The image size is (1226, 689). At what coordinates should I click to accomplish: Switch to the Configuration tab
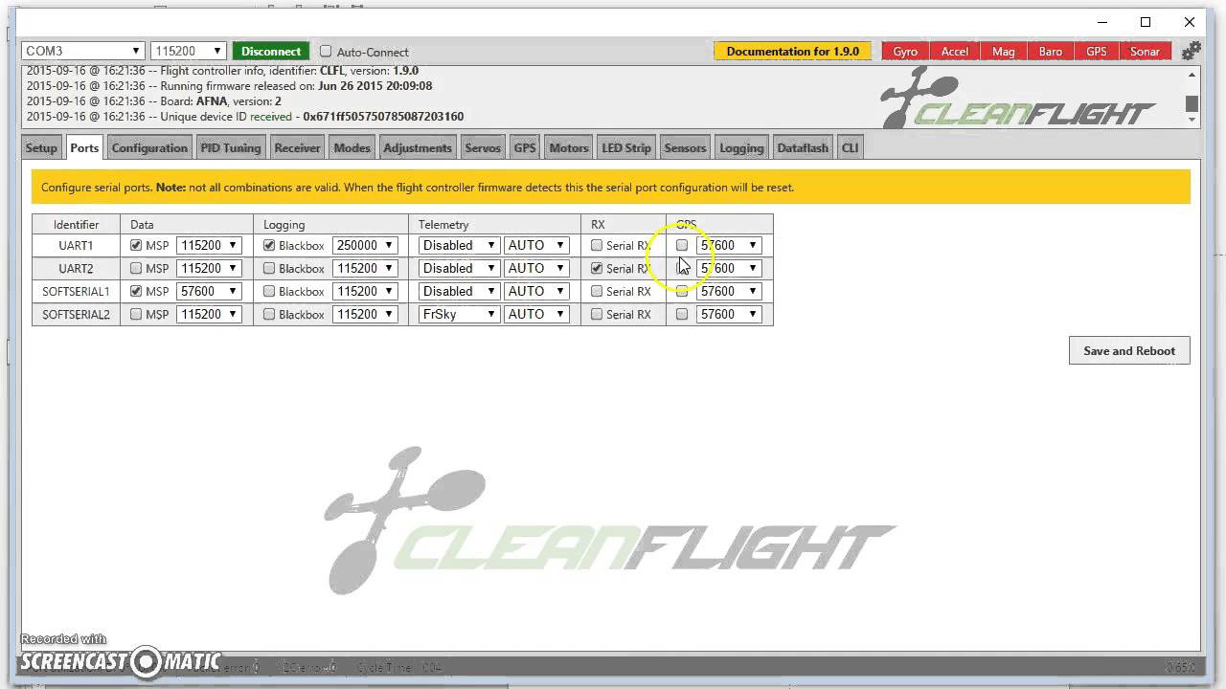(x=149, y=148)
